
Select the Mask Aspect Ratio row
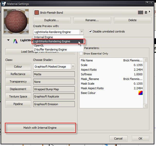(111, 88)
